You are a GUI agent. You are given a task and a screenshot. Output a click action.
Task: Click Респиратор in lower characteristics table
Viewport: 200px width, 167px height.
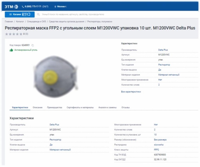tap(55, 140)
